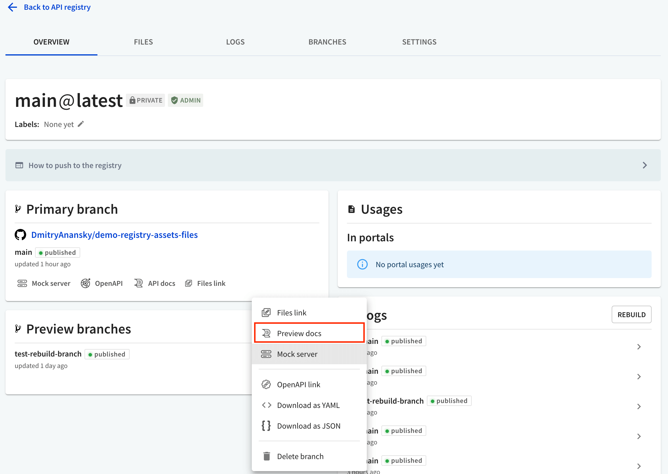
Task: Expand the second main published log entry
Action: 639,377
